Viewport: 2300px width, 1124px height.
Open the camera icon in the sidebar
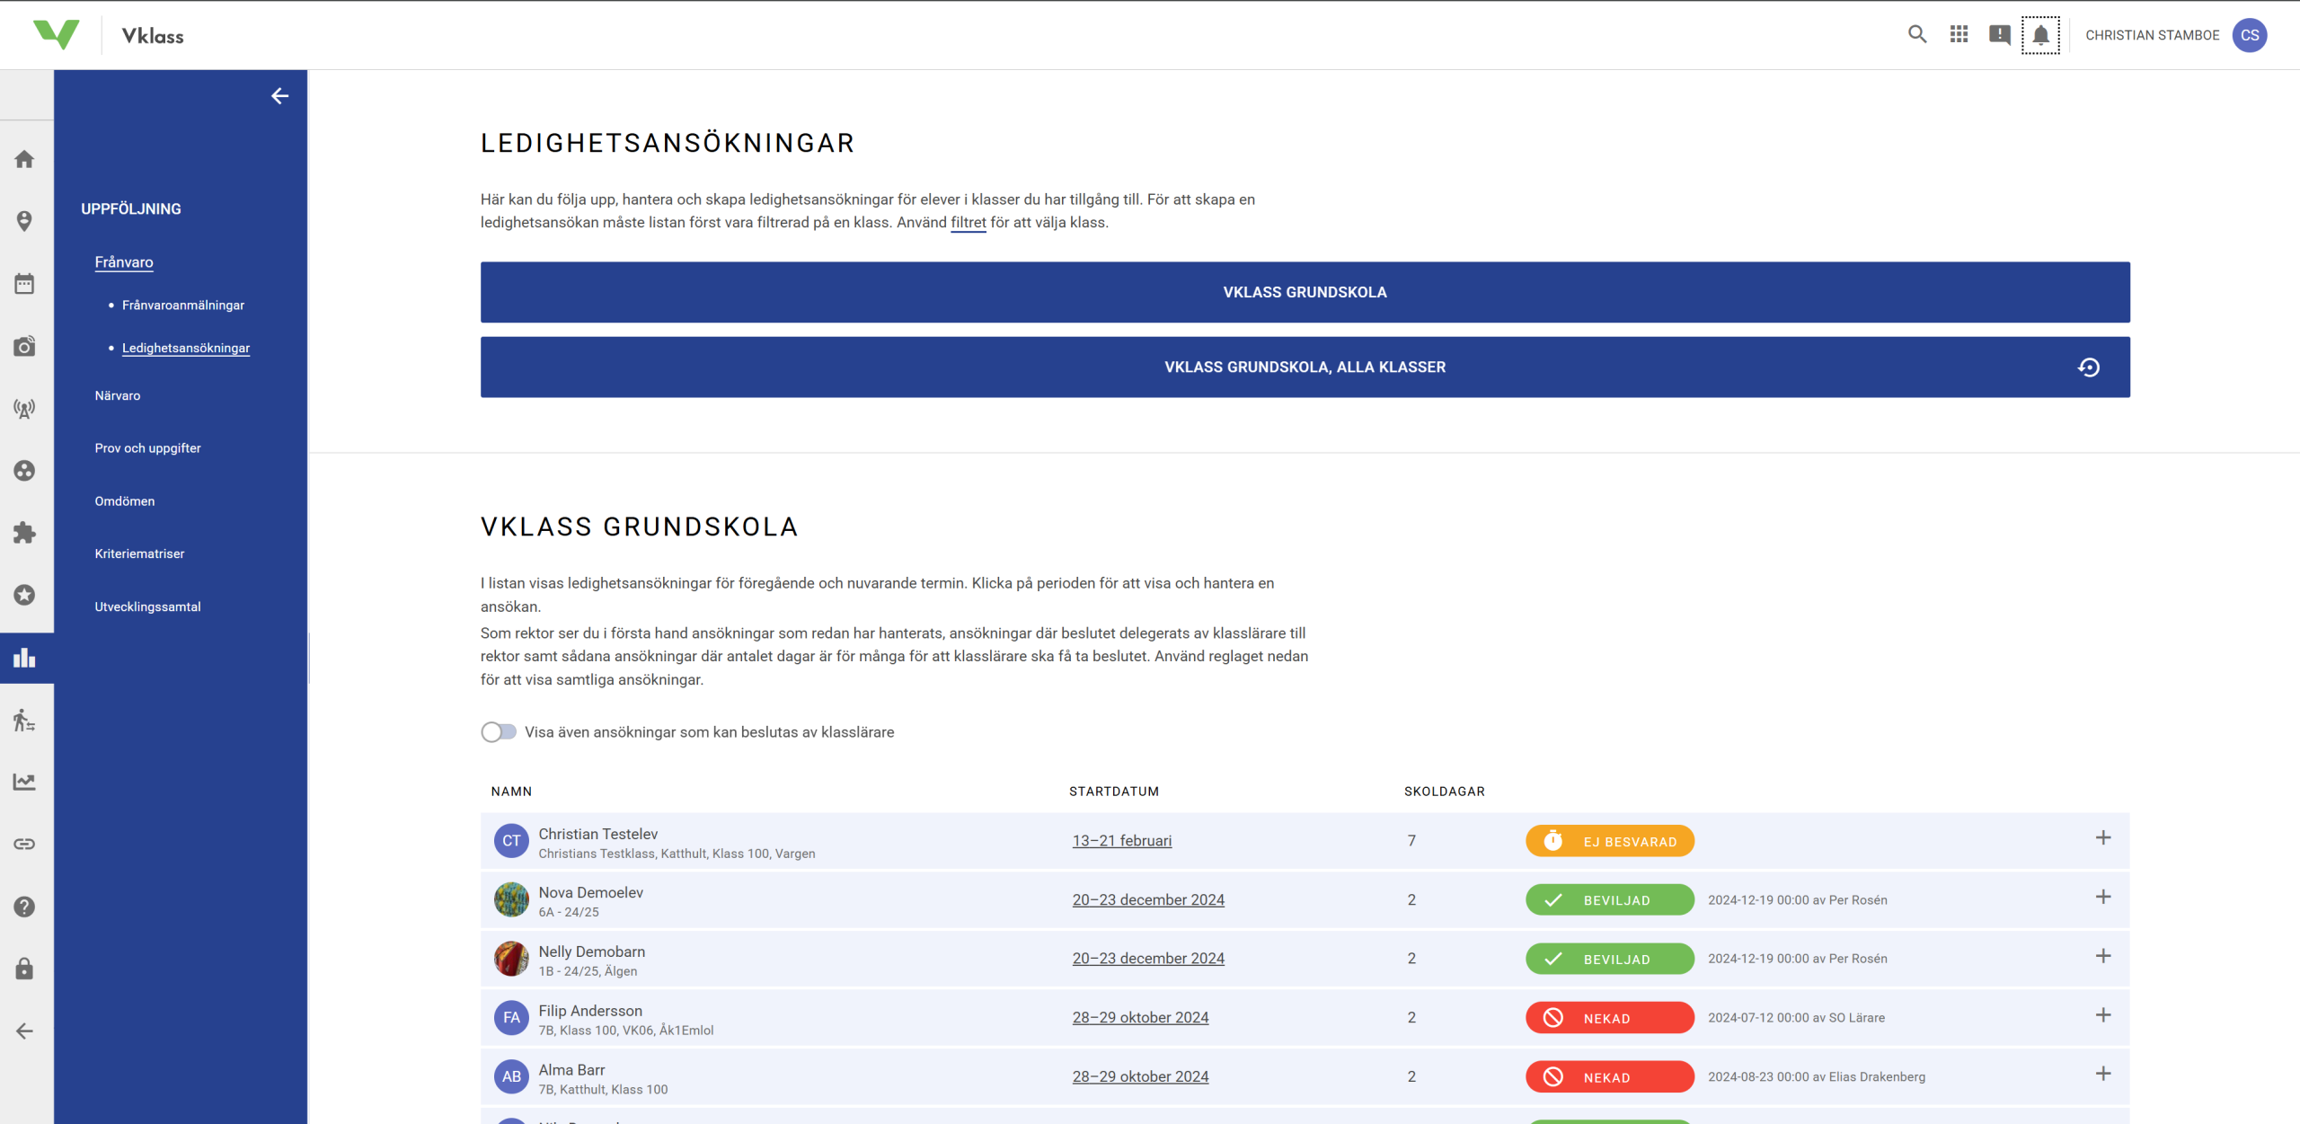tap(25, 346)
